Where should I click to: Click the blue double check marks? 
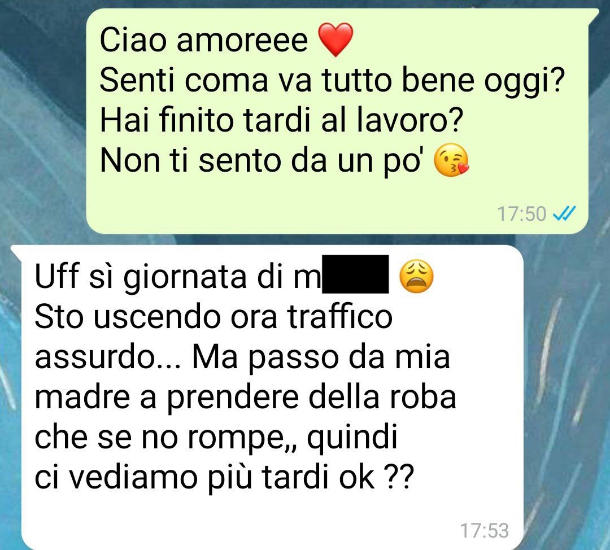click(564, 213)
